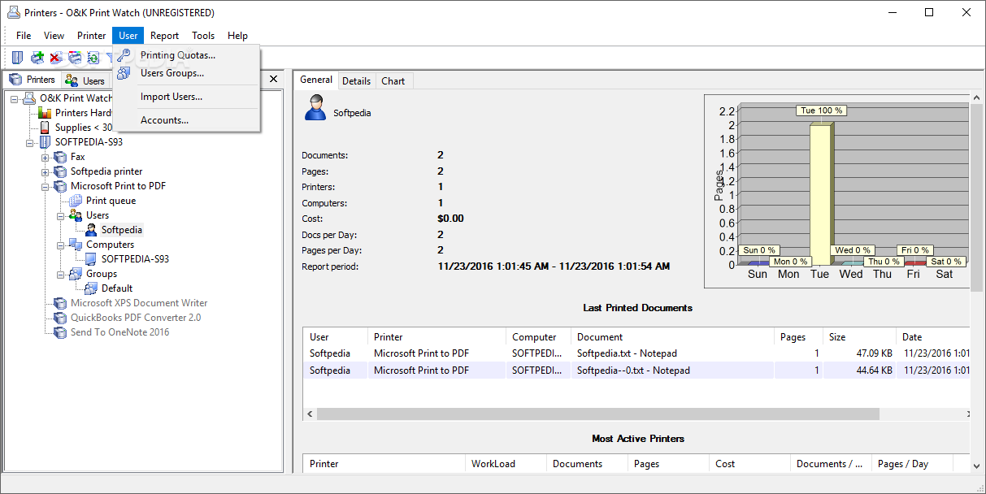Click the key icon beside Printing Quotas
Screen dimensions: 986x494
point(124,55)
